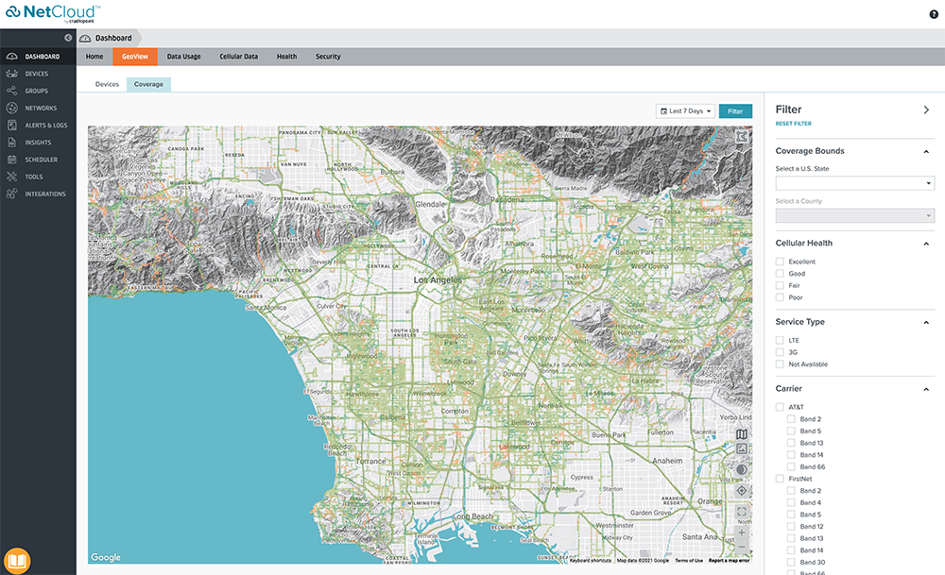Open Alerts & Logs from sidebar

11,125
